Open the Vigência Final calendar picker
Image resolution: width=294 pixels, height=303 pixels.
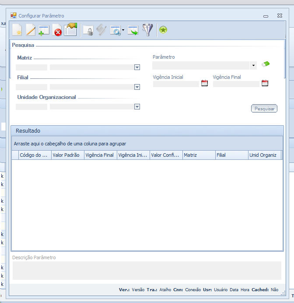(264, 83)
